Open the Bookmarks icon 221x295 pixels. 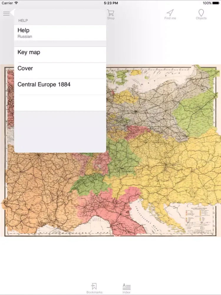[94, 289]
